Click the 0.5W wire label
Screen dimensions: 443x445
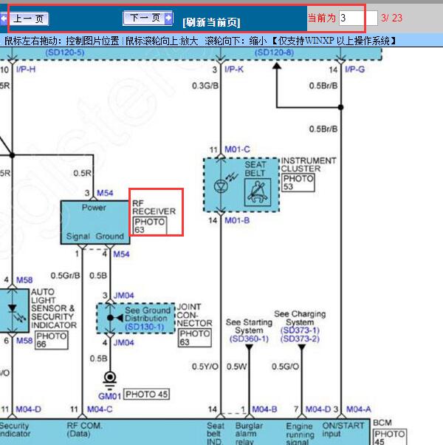(x=237, y=367)
